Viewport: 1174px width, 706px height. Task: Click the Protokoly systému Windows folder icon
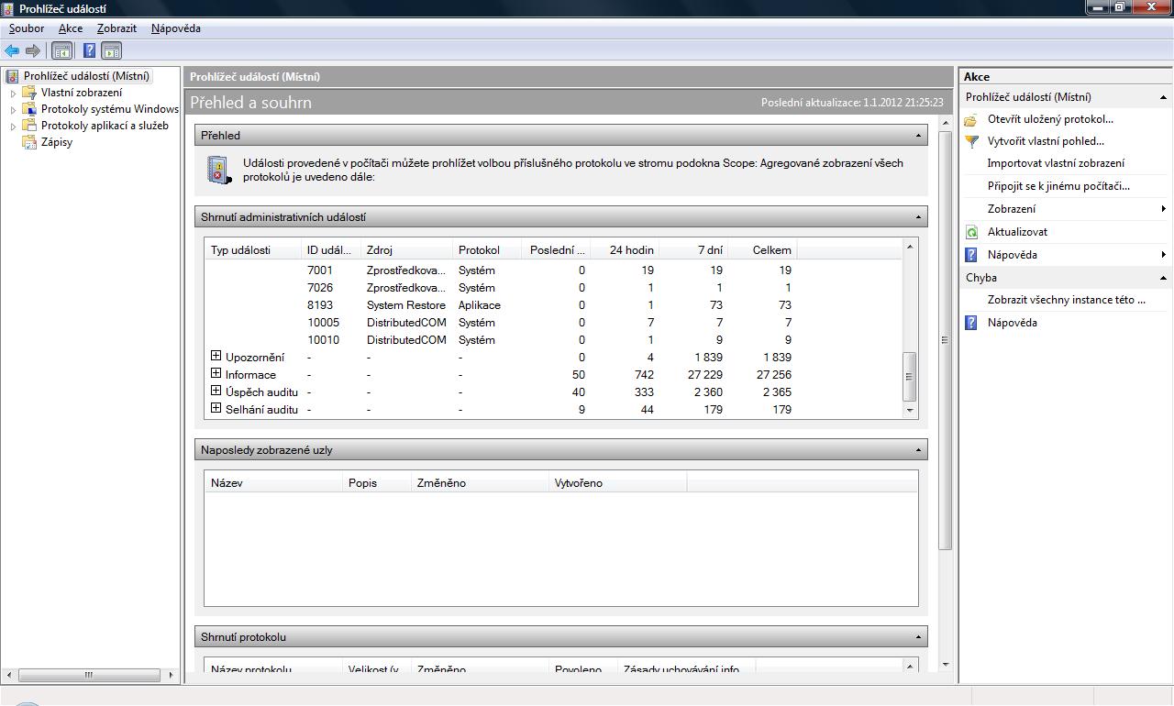pos(30,109)
